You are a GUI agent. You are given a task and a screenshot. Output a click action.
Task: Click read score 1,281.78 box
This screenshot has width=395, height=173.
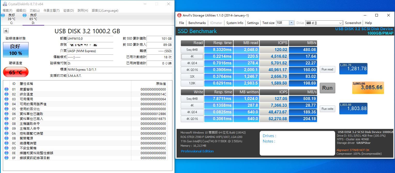click(353, 69)
